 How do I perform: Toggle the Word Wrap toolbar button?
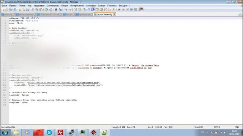(85, 9)
